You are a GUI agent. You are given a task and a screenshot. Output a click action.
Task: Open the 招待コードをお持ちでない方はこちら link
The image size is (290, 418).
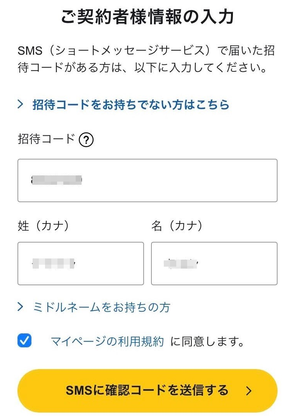[131, 105]
